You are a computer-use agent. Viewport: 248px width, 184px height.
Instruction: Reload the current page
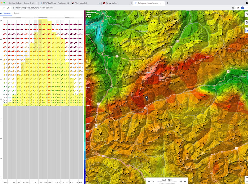click(x=8, y=8)
